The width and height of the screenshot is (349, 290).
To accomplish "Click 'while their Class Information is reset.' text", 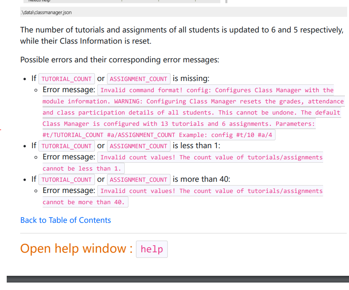I will tap(86, 41).
